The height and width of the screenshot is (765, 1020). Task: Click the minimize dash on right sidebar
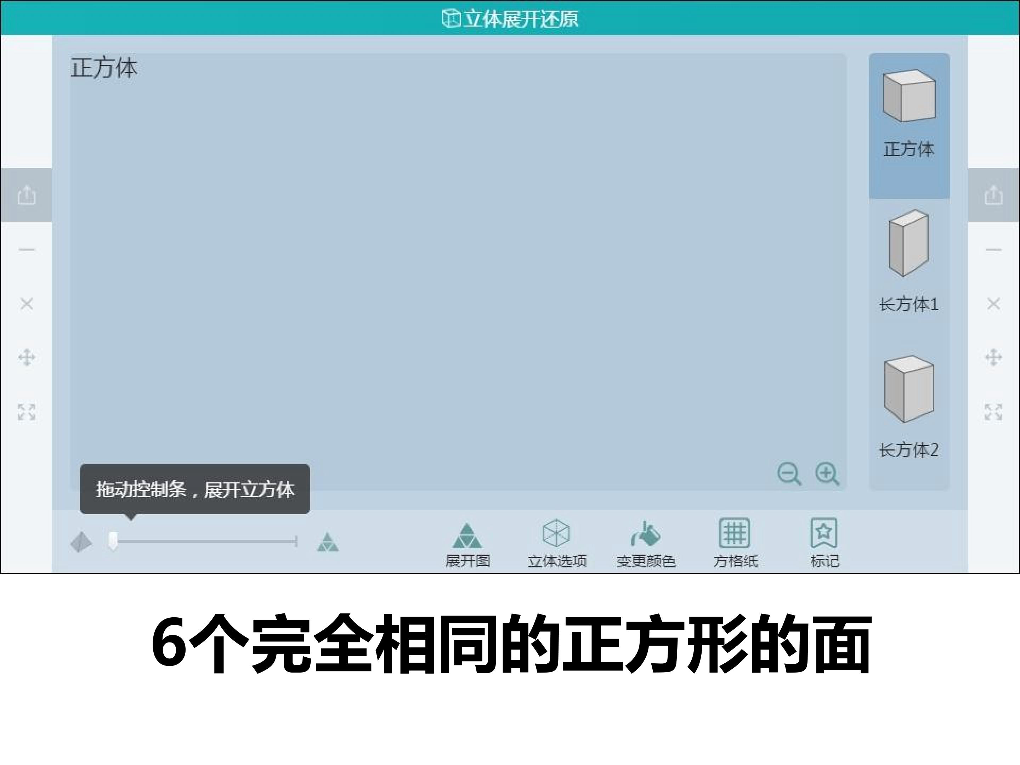tap(993, 249)
